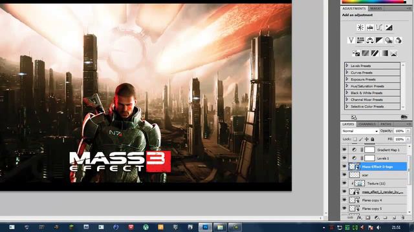This screenshot has height=232, width=414.
Task: Open the Fill slider arrow
Action: coord(408,139)
